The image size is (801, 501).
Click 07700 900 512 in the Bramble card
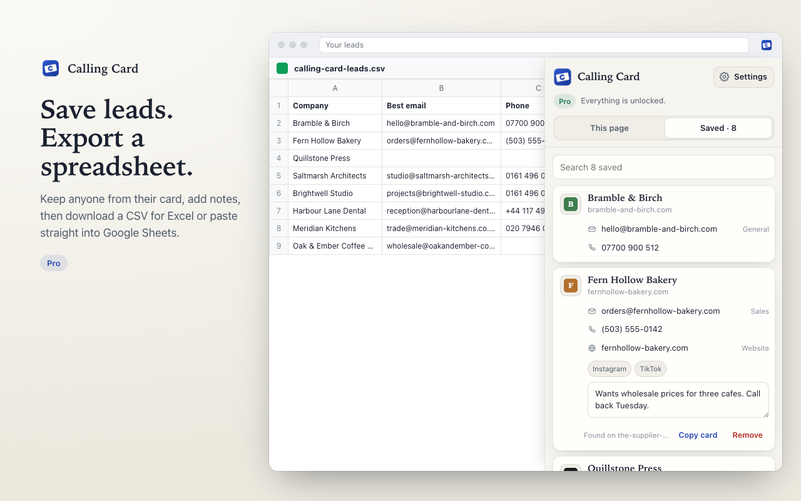[630, 248]
